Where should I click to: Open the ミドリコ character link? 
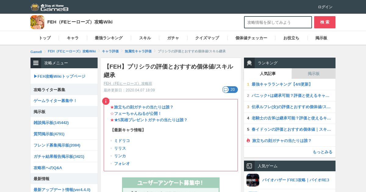(122, 140)
